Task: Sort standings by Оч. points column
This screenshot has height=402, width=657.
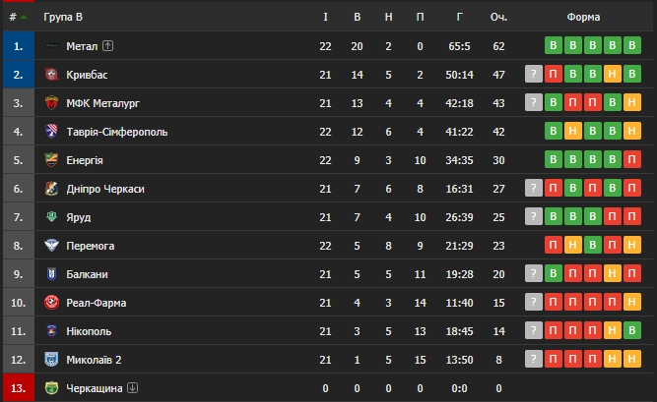Action: coord(498,17)
